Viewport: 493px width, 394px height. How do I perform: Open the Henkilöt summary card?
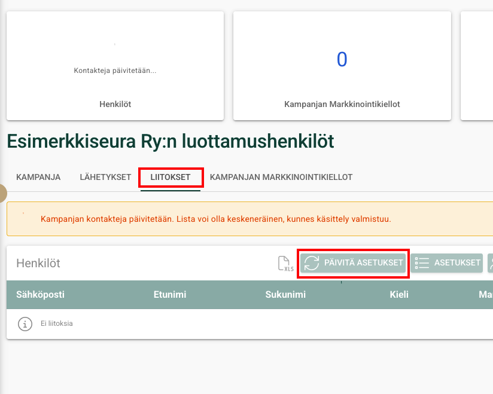tap(115, 66)
